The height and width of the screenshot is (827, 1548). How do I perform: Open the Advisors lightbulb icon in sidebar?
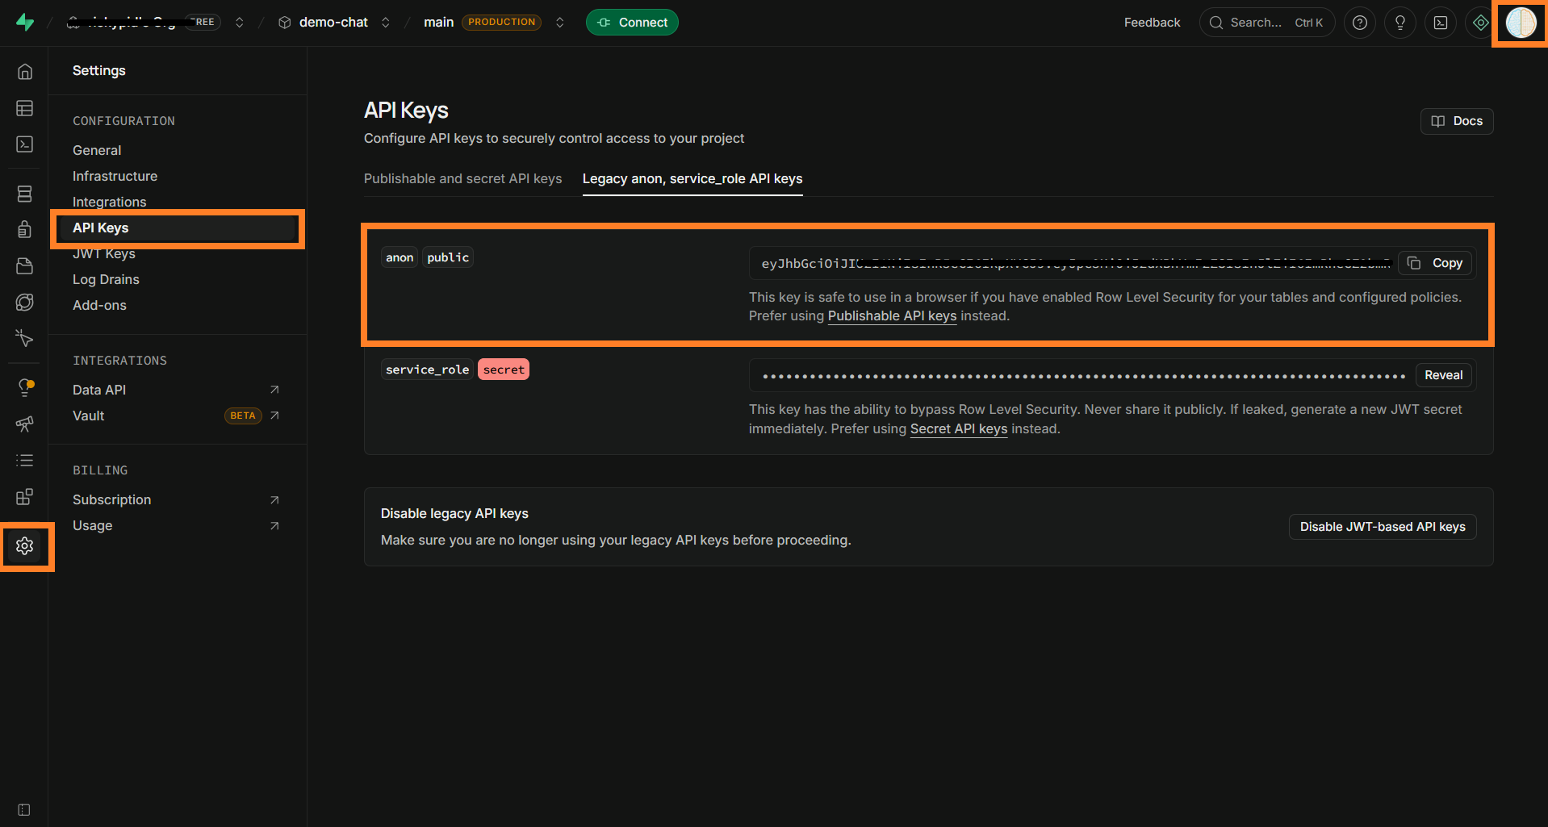25,387
